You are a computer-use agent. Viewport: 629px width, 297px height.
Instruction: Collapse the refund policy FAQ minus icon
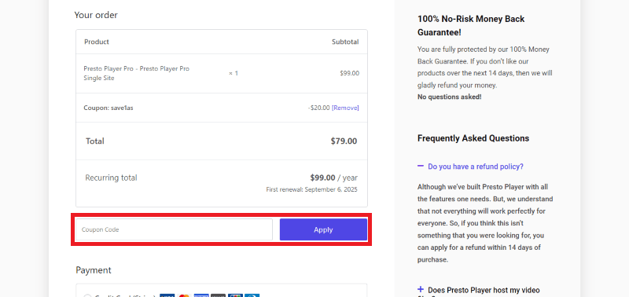tap(421, 166)
